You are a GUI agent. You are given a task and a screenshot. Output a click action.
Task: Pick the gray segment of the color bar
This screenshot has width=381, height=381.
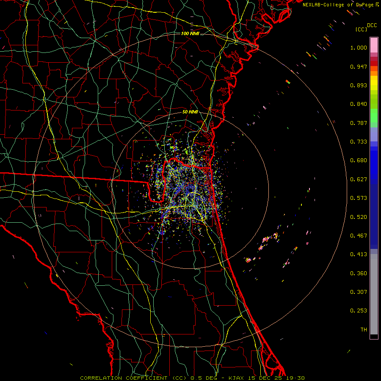point(374,294)
